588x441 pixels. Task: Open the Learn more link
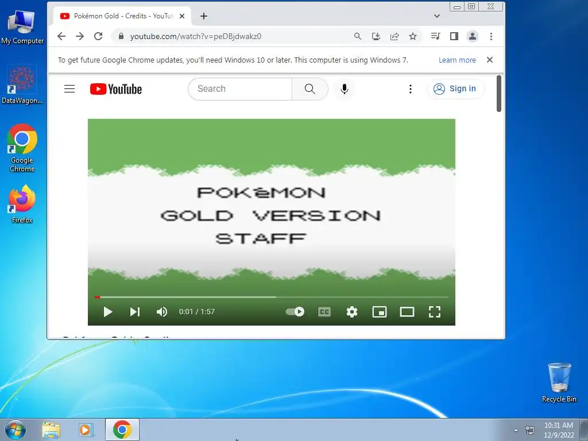[457, 60]
